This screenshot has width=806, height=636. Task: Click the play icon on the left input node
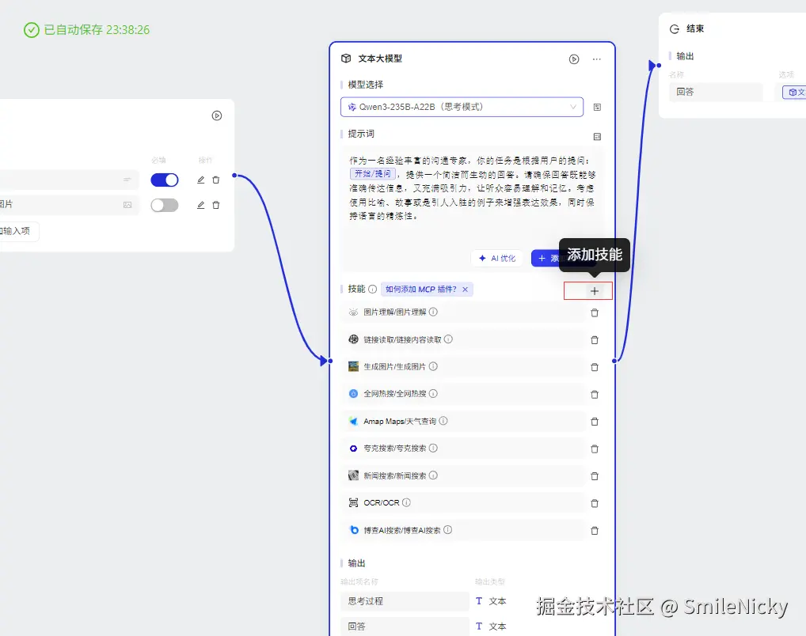217,115
